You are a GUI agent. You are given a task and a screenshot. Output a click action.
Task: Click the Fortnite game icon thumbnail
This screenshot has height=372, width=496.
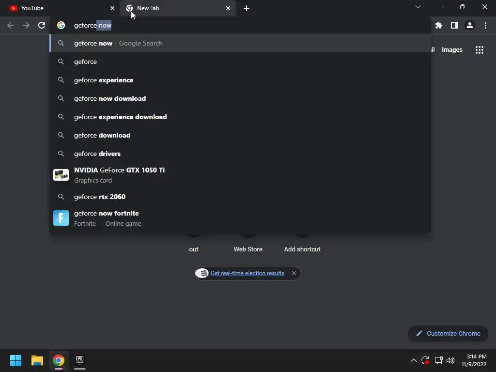[x=61, y=218]
